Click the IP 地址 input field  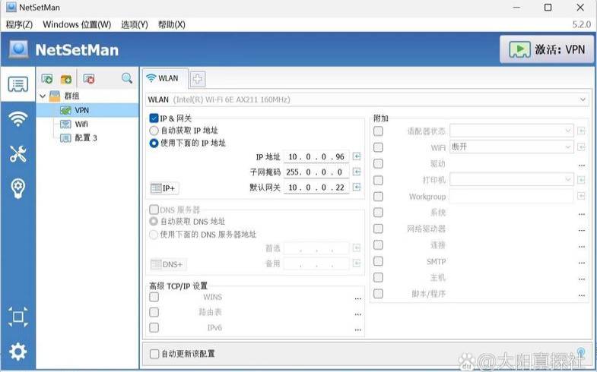[316, 156]
